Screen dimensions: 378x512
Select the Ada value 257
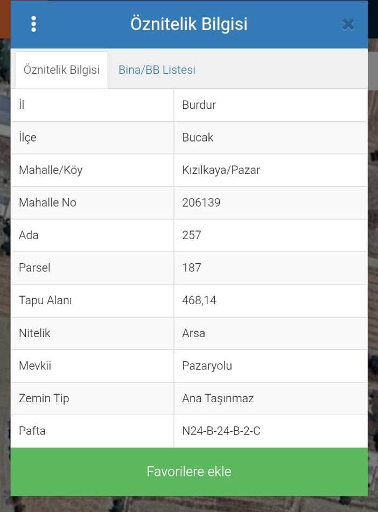[192, 235]
